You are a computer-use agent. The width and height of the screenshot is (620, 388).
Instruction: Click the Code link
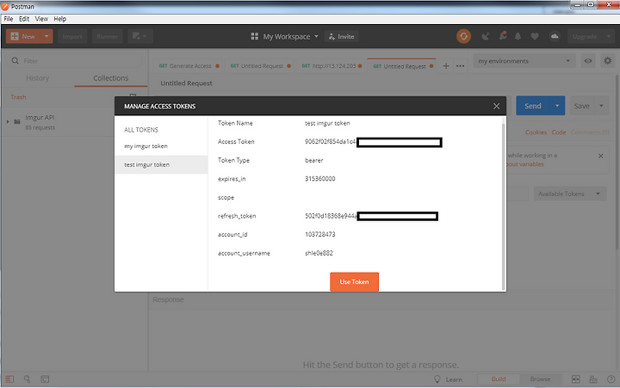[x=559, y=132]
